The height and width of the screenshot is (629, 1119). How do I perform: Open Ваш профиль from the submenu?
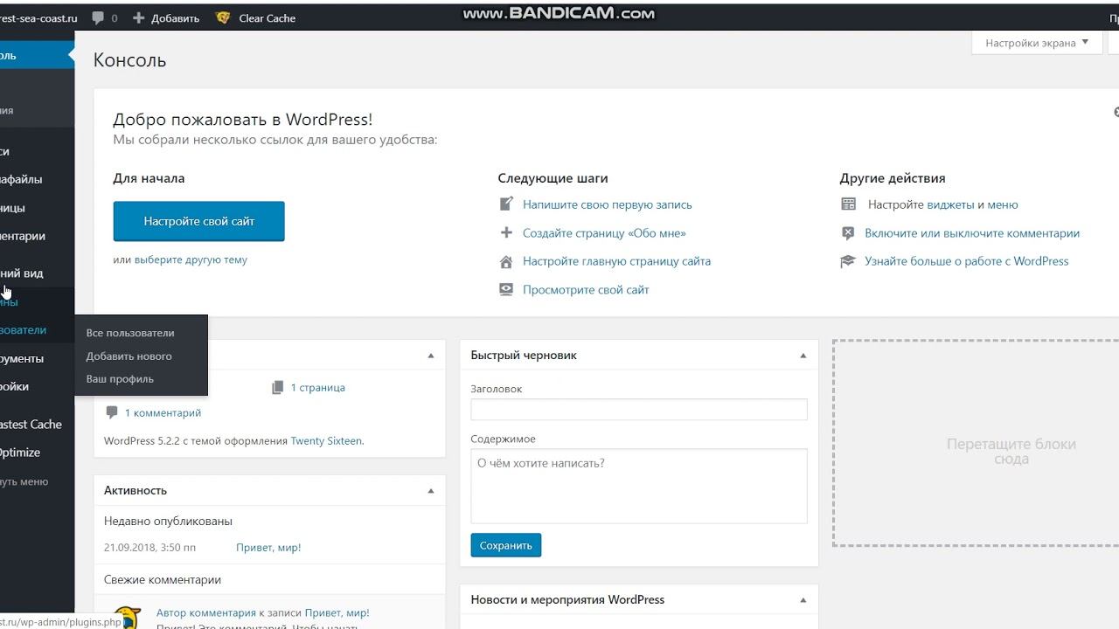pos(120,379)
